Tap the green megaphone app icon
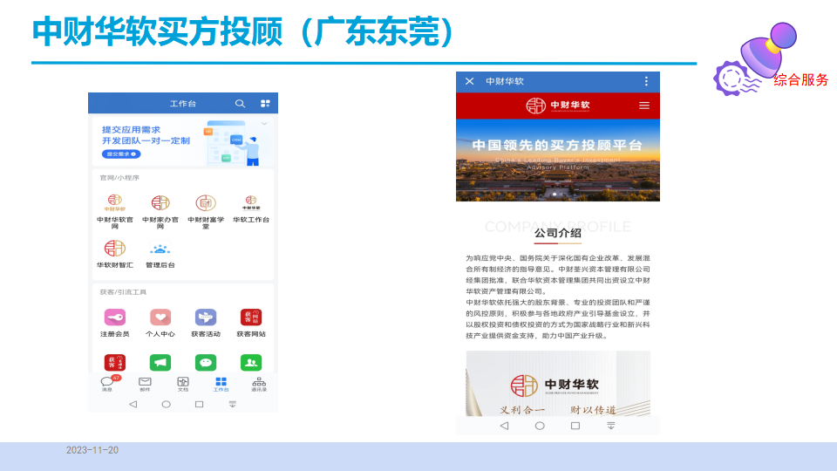837x471 pixels. point(160,363)
